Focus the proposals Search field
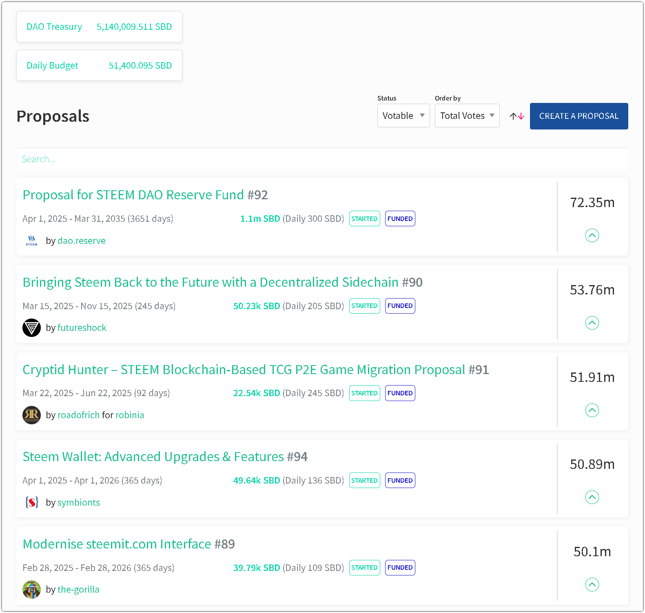645x613 pixels. click(322, 159)
